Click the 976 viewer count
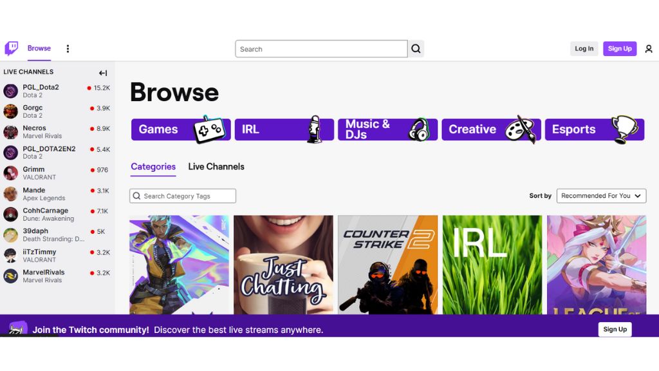 tap(102, 170)
